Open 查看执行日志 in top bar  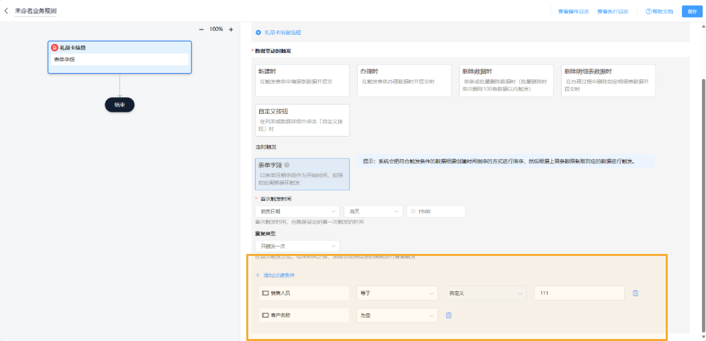[x=612, y=11]
